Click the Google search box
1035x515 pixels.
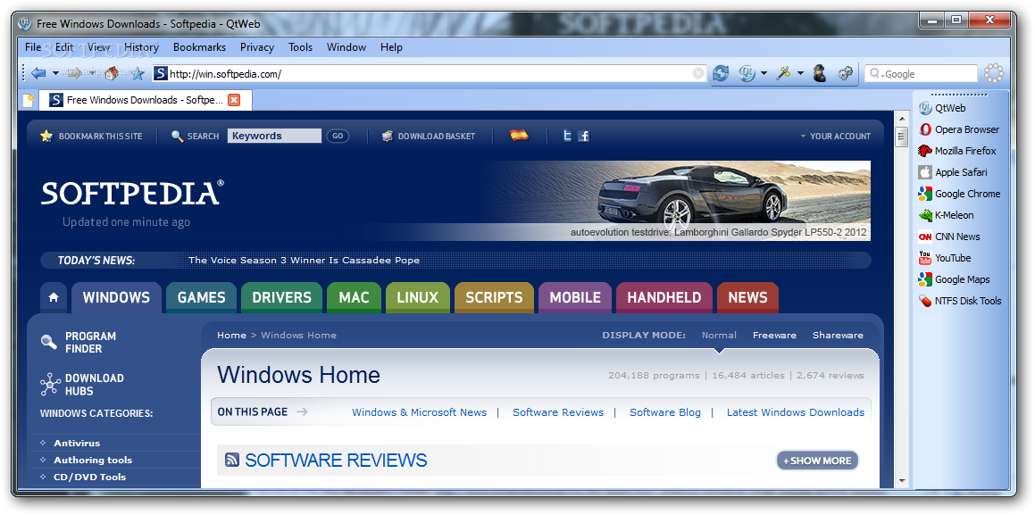[x=922, y=74]
